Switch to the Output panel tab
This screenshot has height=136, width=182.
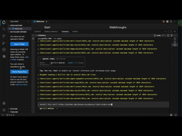(x=38, y=31)
